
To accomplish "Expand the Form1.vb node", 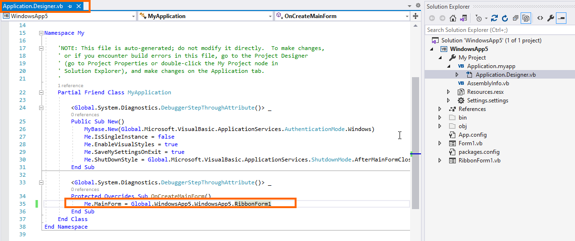I will (x=440, y=143).
